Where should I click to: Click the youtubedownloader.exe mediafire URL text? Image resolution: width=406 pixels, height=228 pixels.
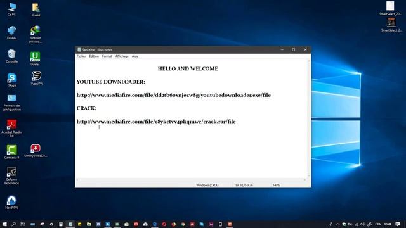[173, 95]
